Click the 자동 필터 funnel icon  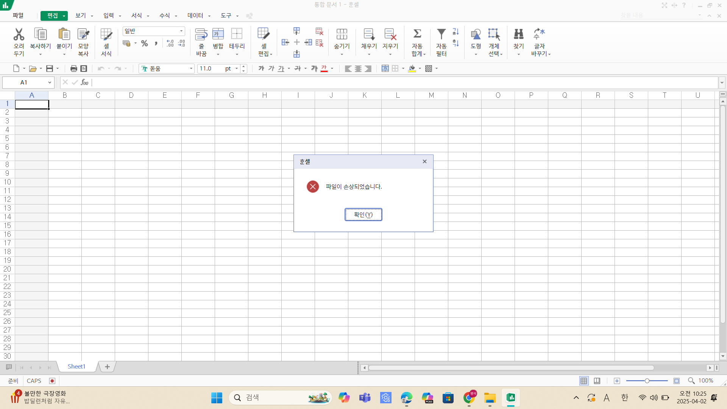(x=441, y=34)
